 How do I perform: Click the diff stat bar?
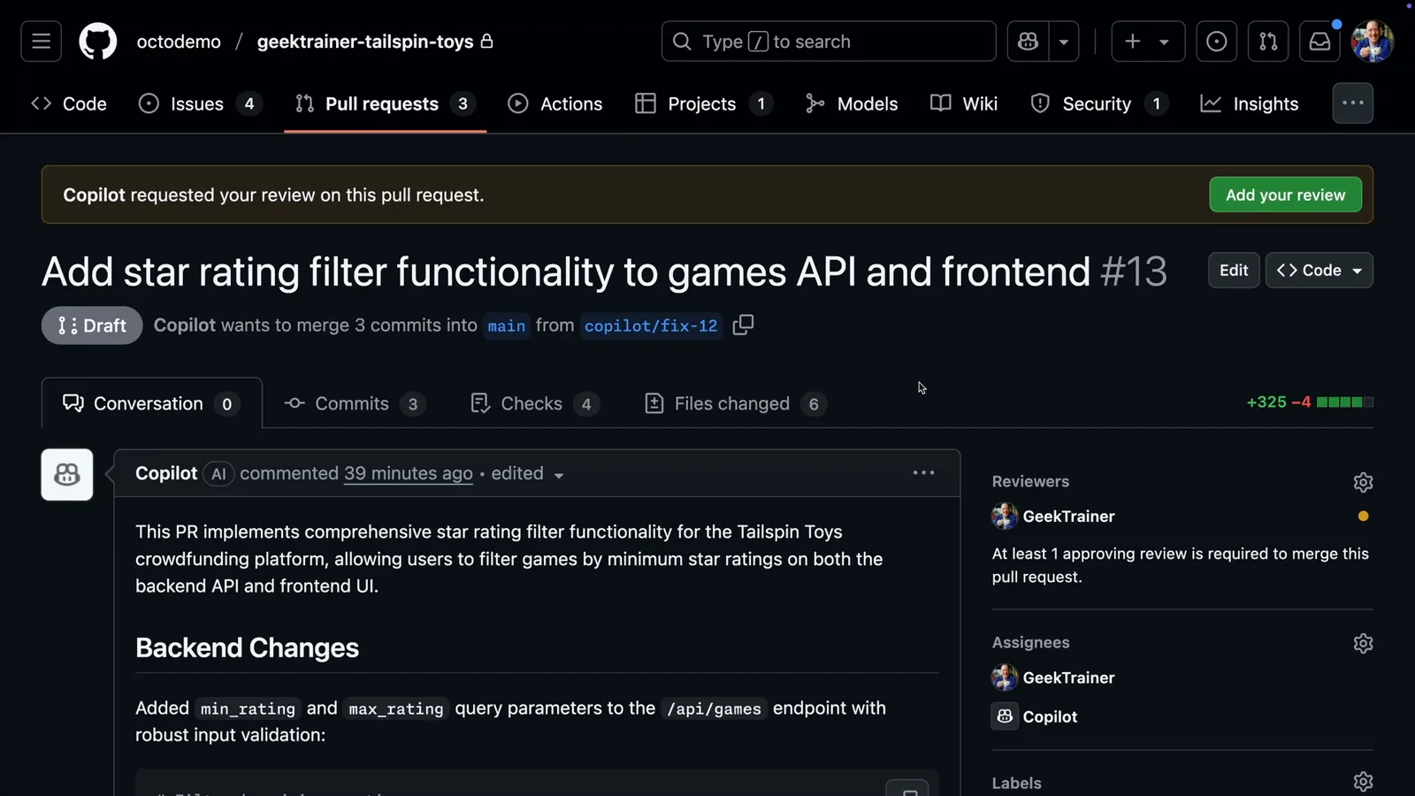coord(1344,402)
